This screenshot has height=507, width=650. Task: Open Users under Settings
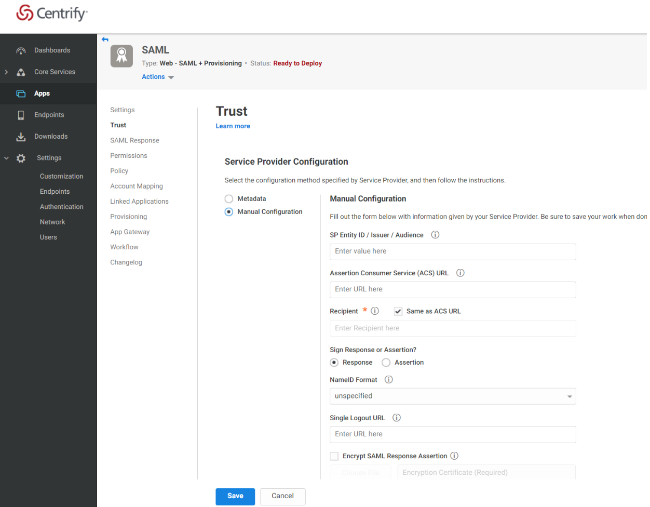[49, 237]
